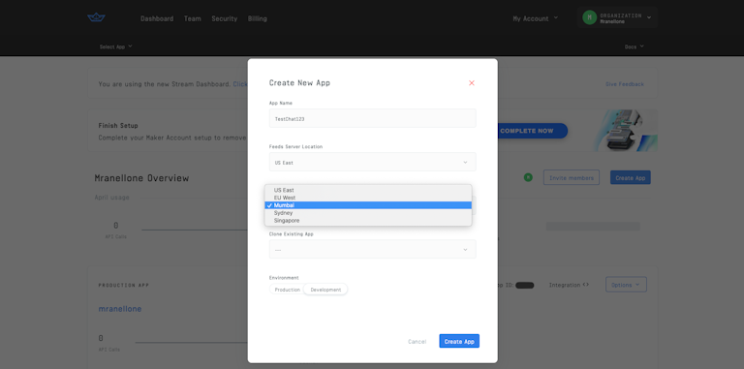Screen dimensions: 744x369
Task: Select the Production environment option
Action: pos(287,290)
